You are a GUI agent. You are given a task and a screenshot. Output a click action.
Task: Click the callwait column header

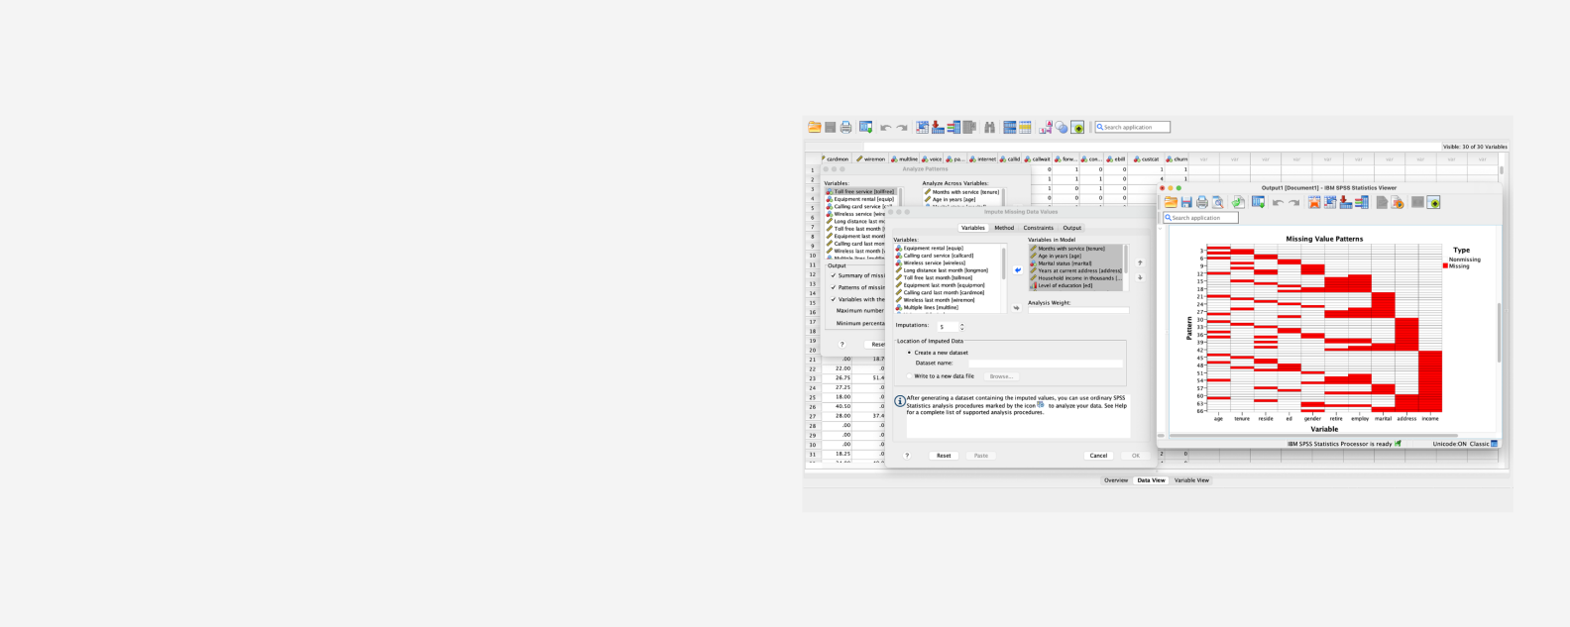tap(1038, 158)
